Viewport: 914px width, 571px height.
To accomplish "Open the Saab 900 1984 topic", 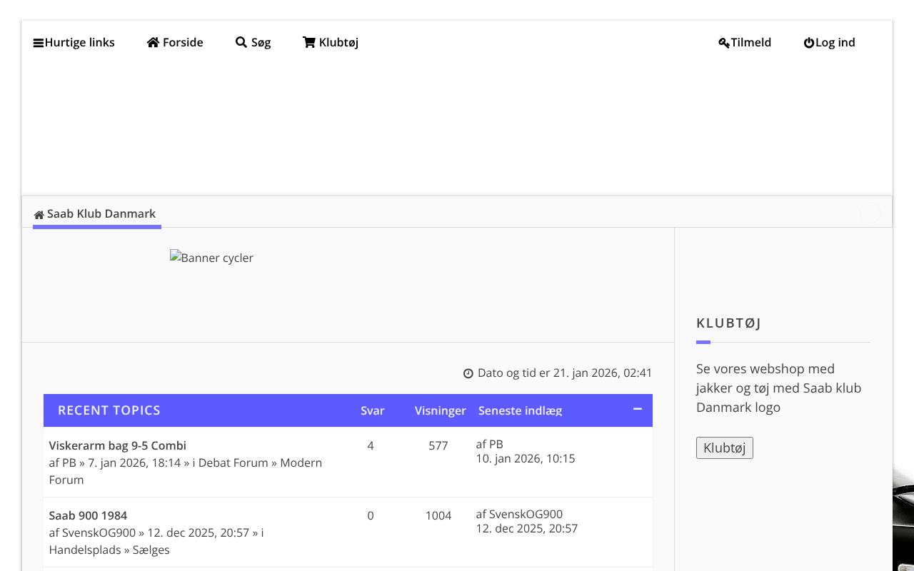I will (x=88, y=515).
